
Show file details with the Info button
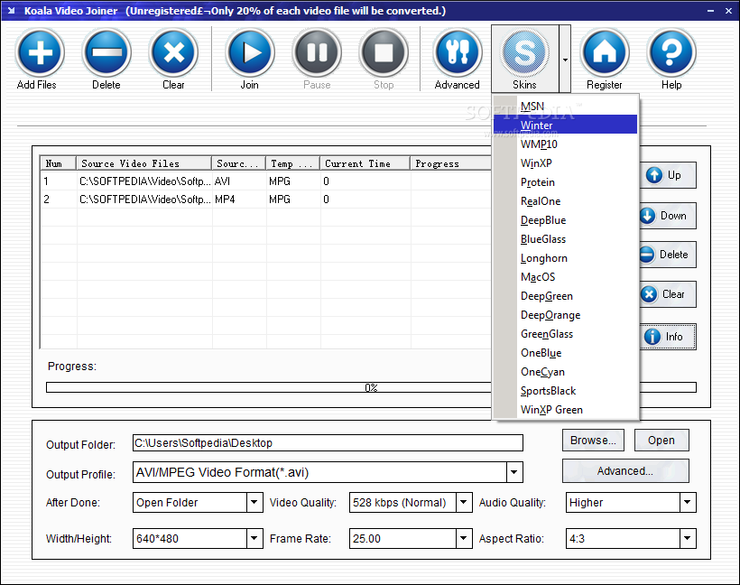click(x=667, y=337)
